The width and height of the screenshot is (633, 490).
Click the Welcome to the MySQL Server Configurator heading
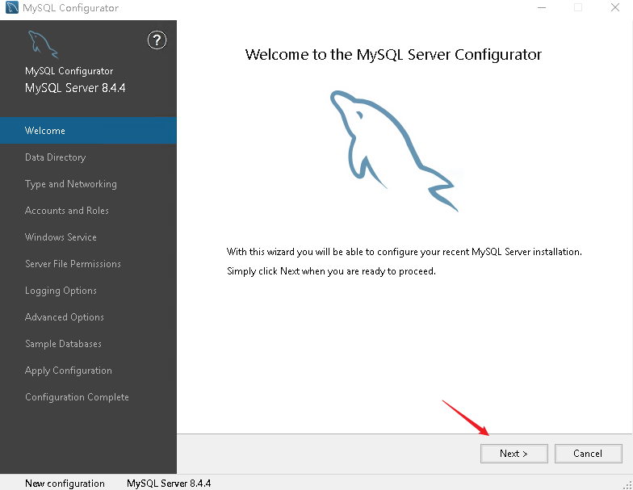coord(393,55)
